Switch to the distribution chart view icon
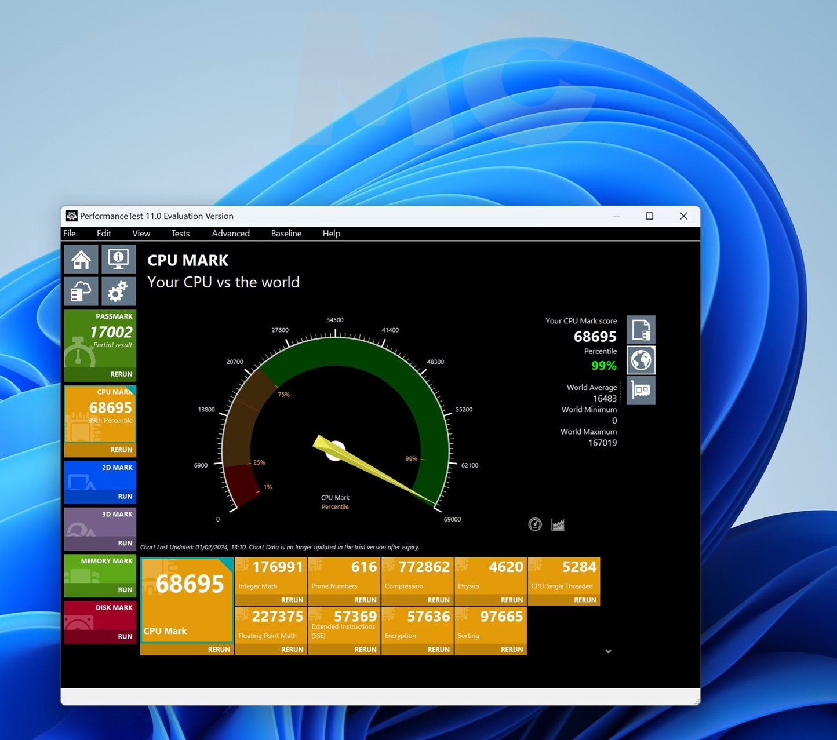This screenshot has height=740, width=837. [x=558, y=524]
